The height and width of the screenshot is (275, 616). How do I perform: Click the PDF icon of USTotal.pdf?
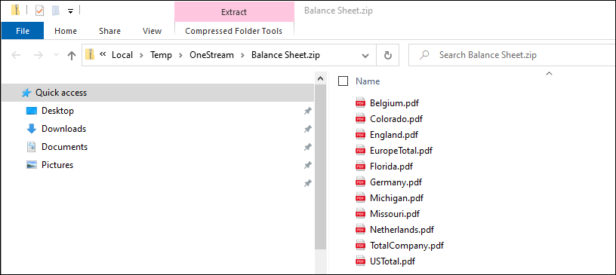360,261
